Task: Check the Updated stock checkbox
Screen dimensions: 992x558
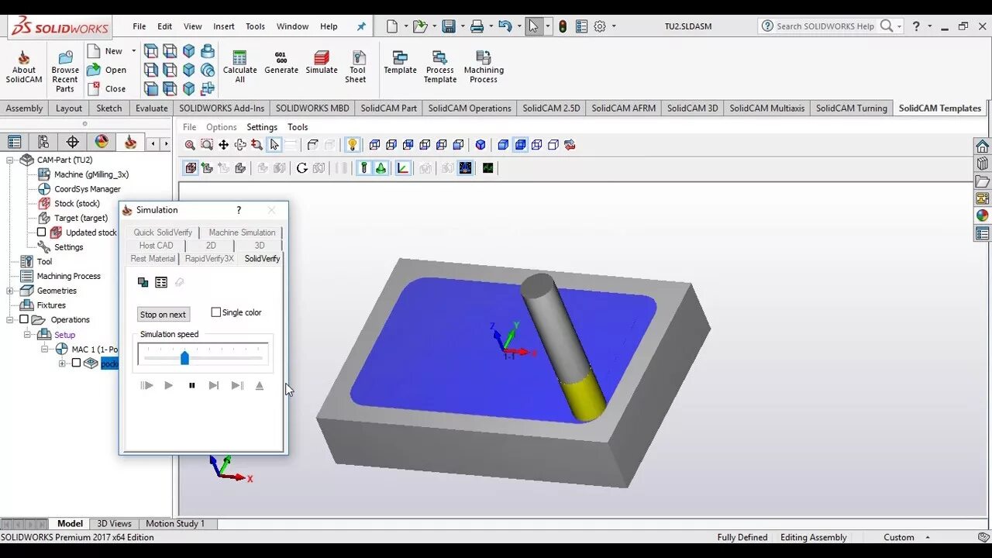Action: [42, 232]
